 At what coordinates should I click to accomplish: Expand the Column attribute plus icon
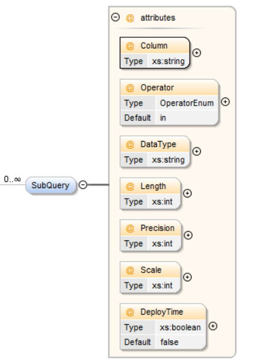(196, 53)
